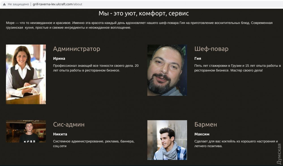Image resolution: width=283 pixels, height=166 pixels.
Task: Open the Сис-админ photo
Action: tap(26, 131)
